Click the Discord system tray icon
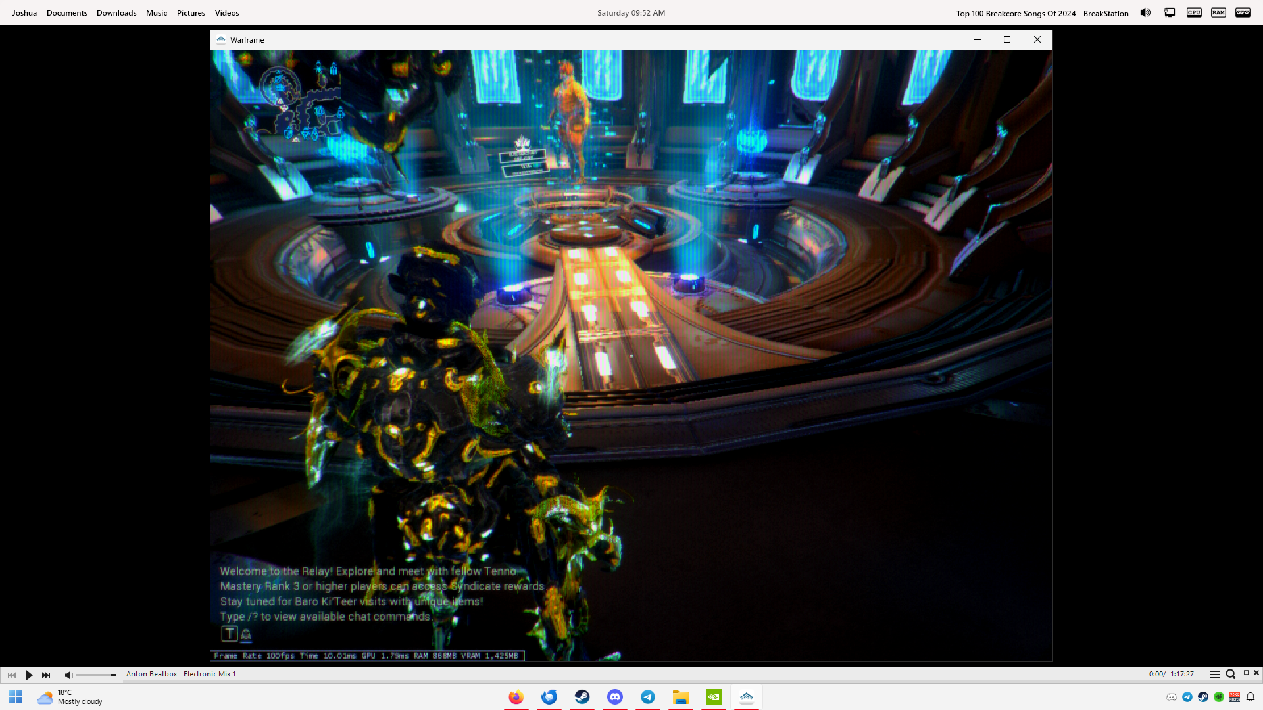 coord(1172,697)
